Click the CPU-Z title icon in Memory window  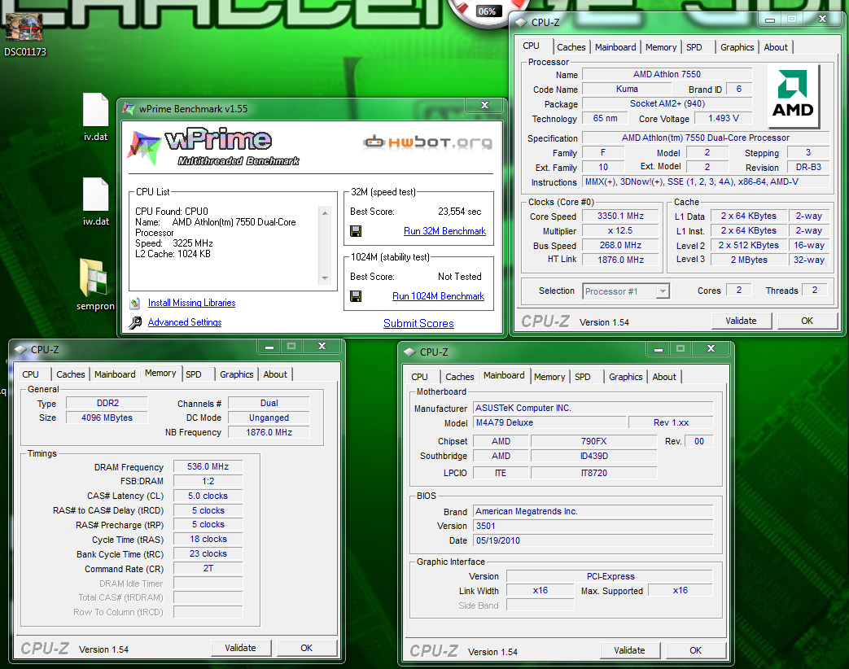[x=20, y=350]
